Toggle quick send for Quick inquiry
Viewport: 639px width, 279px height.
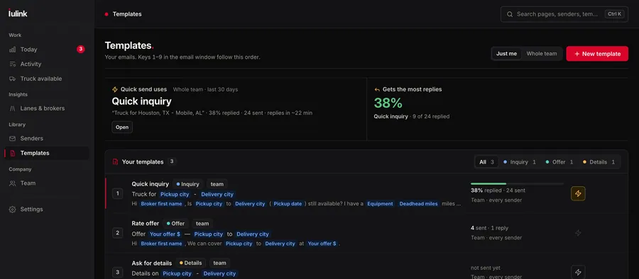pyautogui.click(x=578, y=193)
